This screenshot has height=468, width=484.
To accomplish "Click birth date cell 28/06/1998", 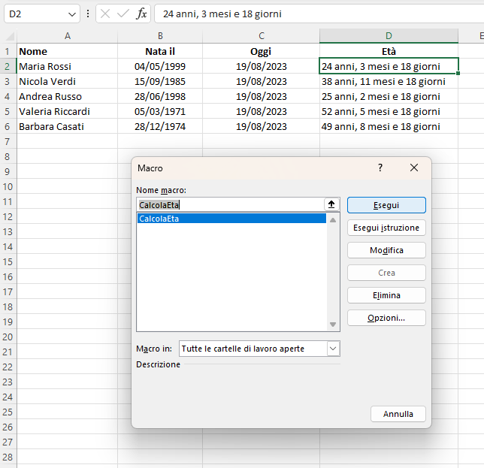I will click(160, 97).
